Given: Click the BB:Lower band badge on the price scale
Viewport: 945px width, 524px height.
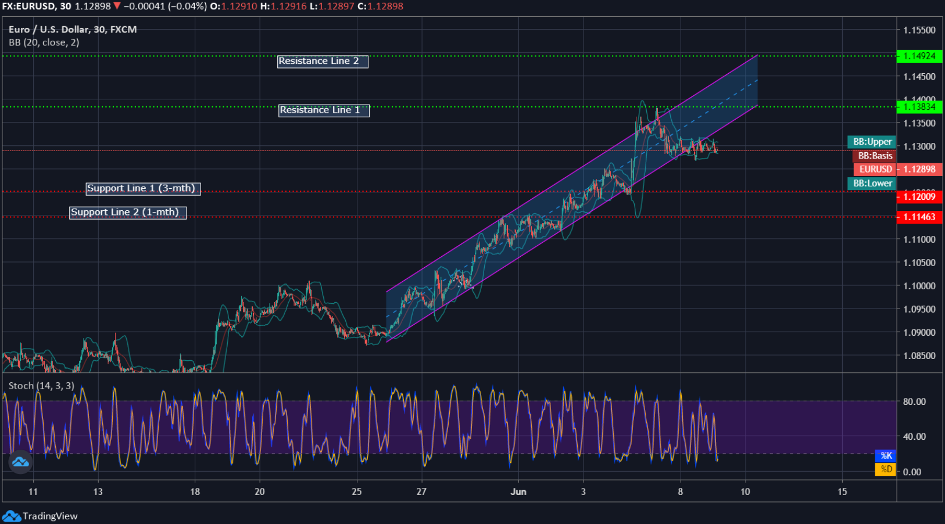Looking at the screenshot, I should click(x=872, y=183).
